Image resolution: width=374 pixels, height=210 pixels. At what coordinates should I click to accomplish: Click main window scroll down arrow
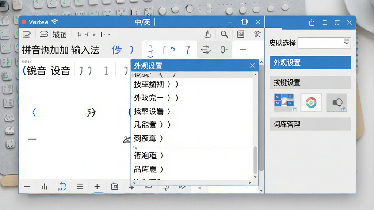click(262, 190)
